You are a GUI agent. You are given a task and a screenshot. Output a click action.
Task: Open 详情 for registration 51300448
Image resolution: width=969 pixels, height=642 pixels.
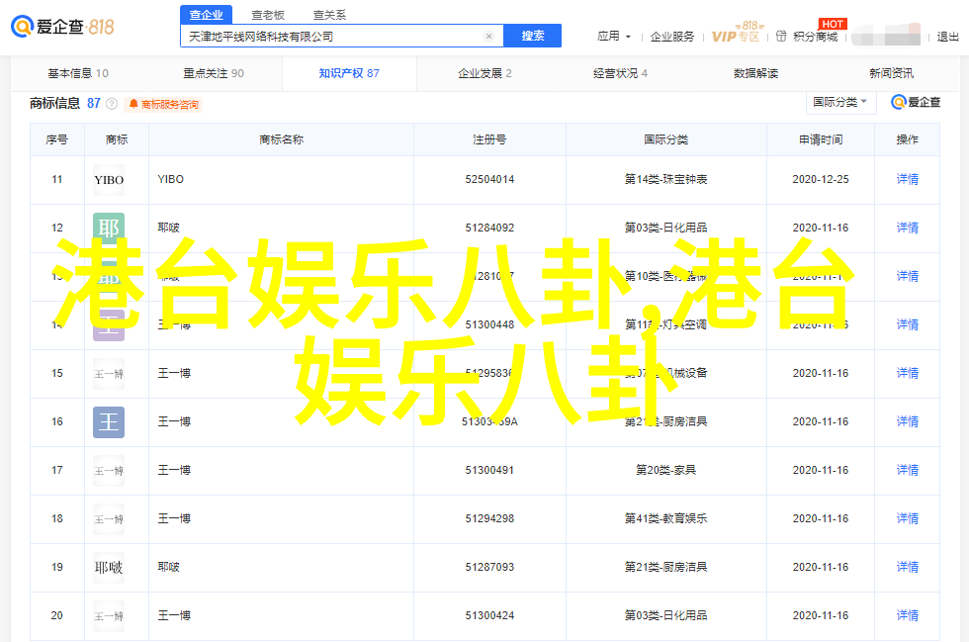pos(908,324)
